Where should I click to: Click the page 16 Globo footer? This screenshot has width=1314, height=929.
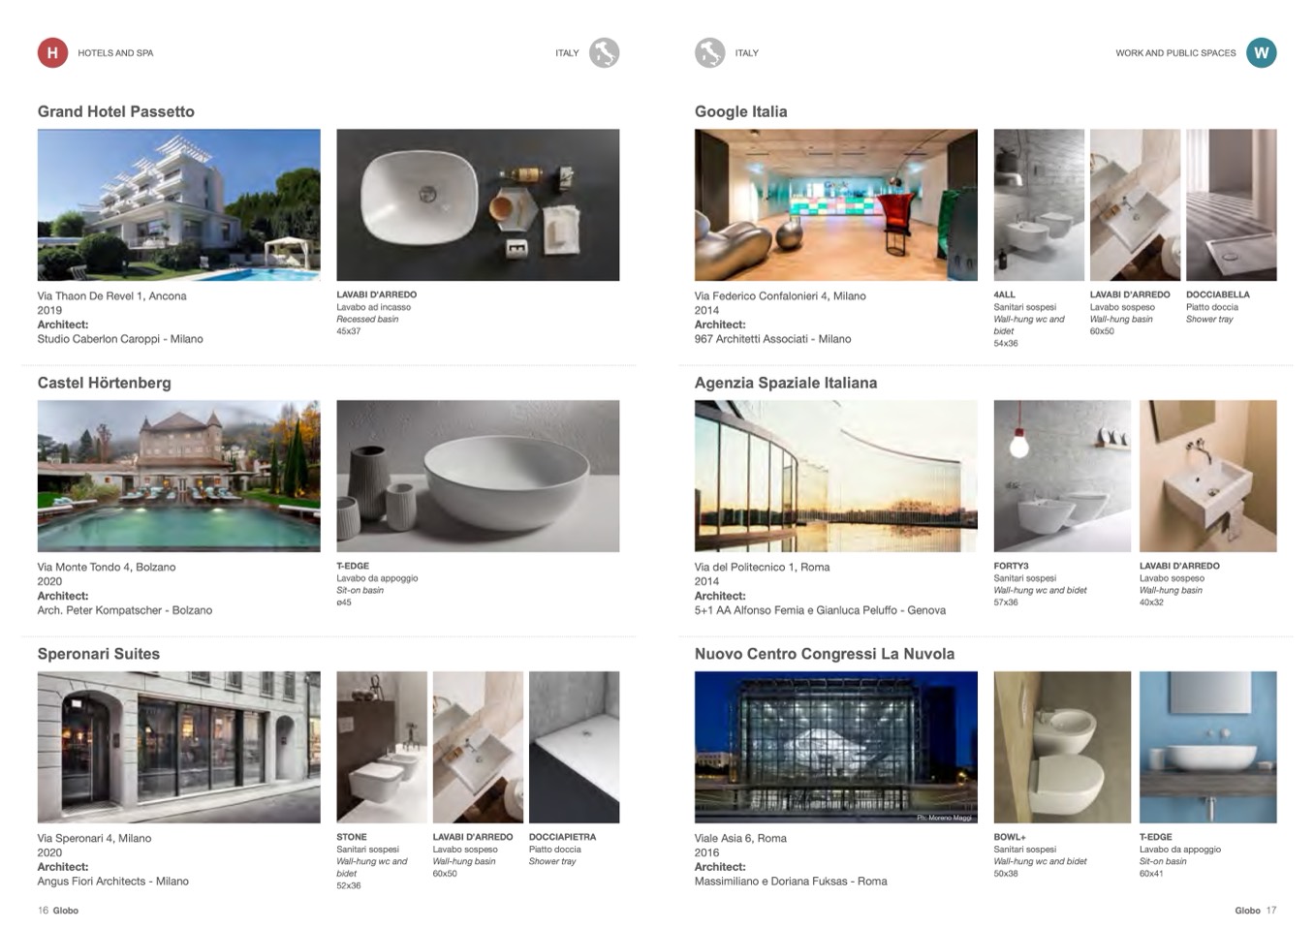(x=58, y=911)
